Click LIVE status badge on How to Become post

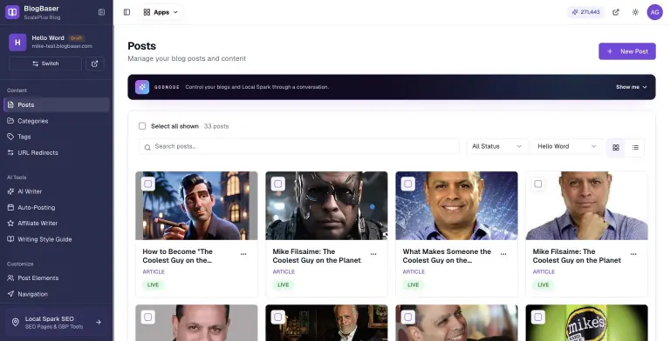153,284
